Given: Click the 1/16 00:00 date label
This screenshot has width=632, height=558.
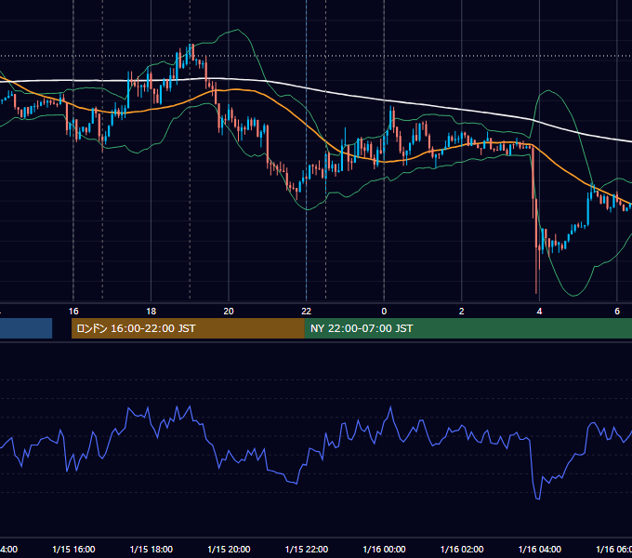Looking at the screenshot, I should [x=384, y=549].
